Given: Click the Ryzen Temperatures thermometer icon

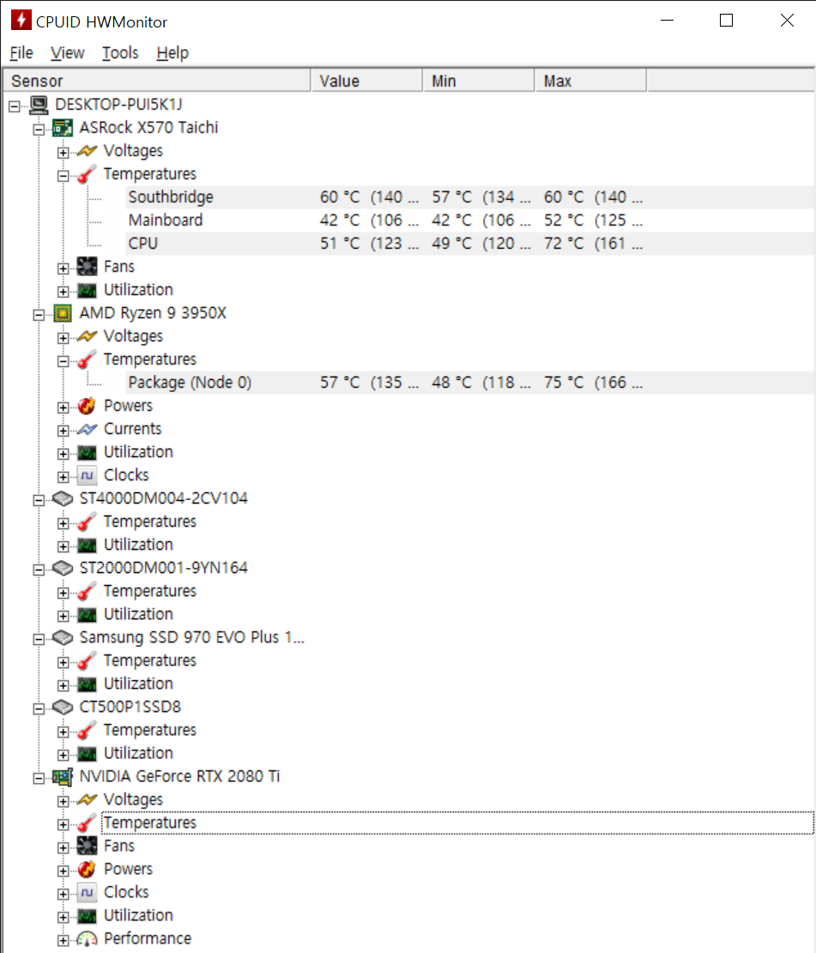Looking at the screenshot, I should click(87, 359).
